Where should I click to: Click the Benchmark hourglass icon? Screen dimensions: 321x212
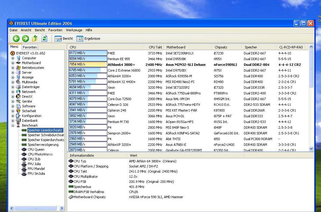point(18,125)
